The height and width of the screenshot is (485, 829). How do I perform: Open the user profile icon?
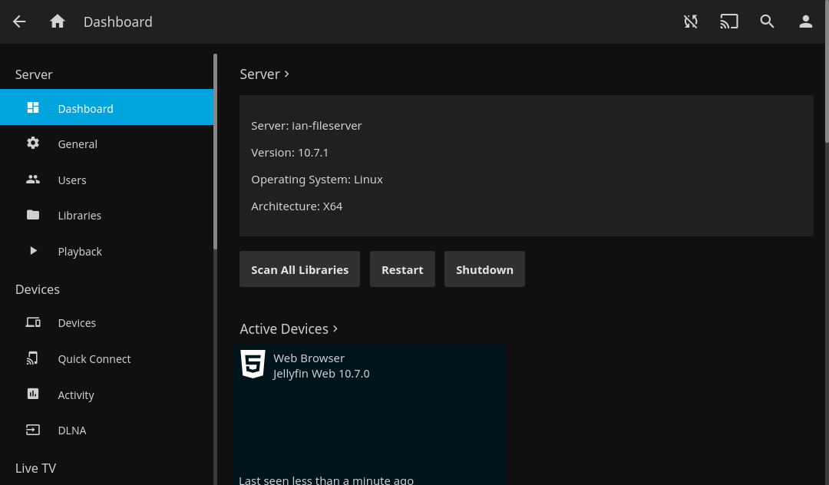click(805, 21)
